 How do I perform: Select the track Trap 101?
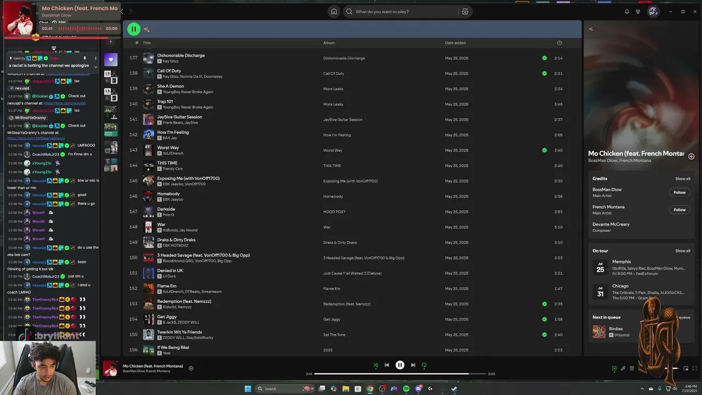click(165, 101)
